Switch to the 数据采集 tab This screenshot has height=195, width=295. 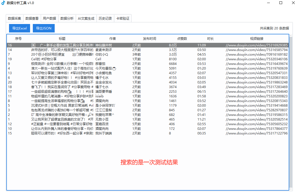tap(14, 19)
